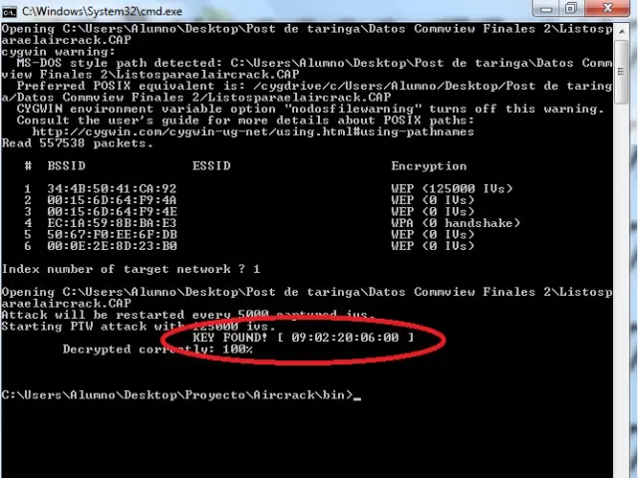Screen dimensions: 638x478
Task: Click the BSSID column header
Action: (x=67, y=166)
